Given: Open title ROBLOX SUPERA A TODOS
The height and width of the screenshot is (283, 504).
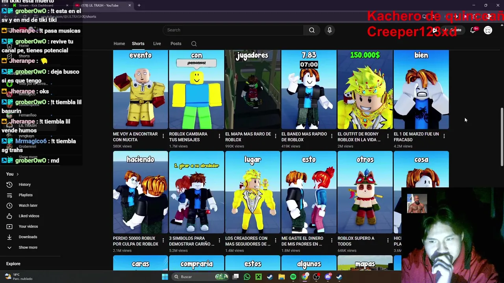Looking at the screenshot, I should click(x=356, y=241).
